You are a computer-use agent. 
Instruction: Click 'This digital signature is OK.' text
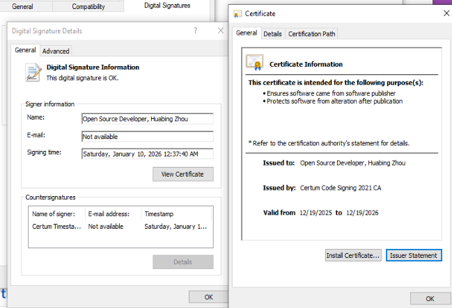coord(82,78)
